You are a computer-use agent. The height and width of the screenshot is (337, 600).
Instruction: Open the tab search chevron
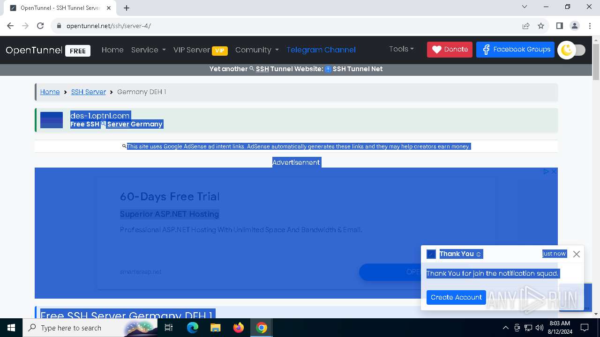pos(525,7)
